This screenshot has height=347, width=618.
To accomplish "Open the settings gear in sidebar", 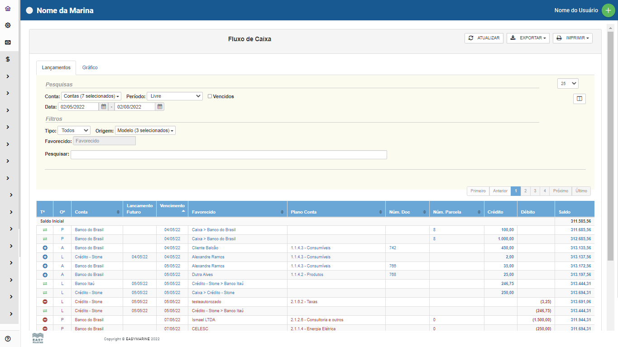I will (8, 25).
